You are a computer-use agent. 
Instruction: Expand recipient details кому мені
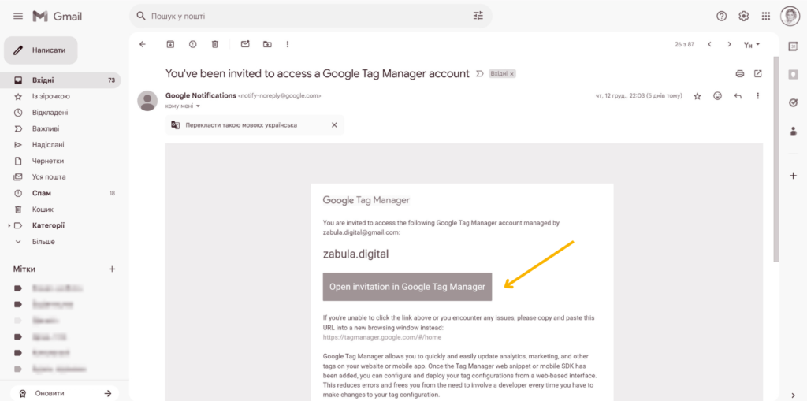198,106
